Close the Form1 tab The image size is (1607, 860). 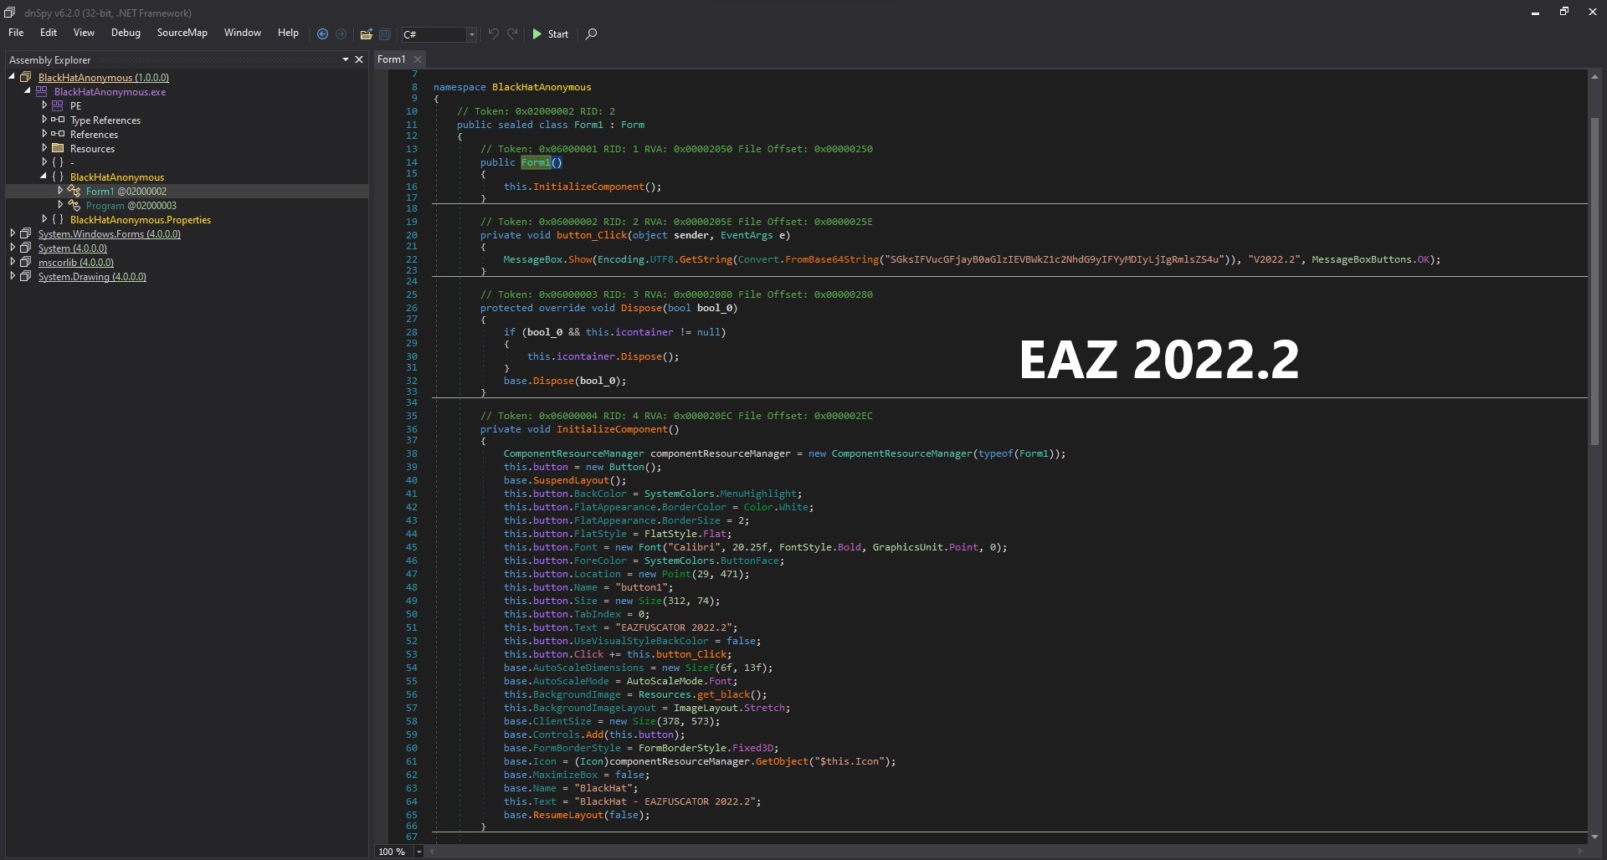click(418, 59)
